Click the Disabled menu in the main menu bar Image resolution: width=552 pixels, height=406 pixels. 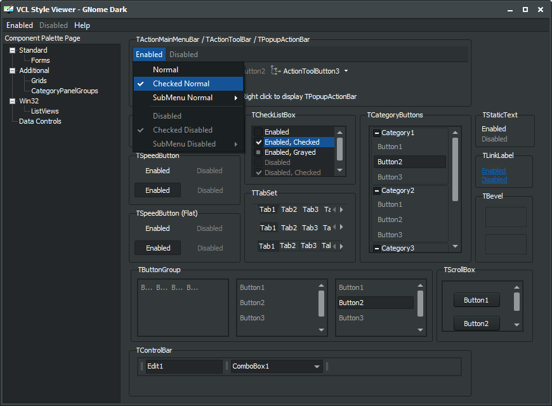(53, 25)
